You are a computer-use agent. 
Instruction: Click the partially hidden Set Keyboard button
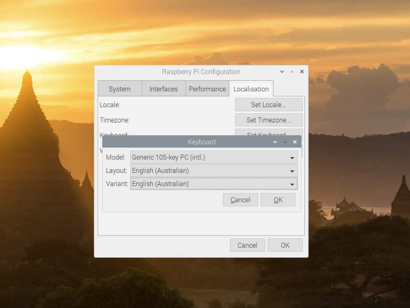[x=269, y=135]
